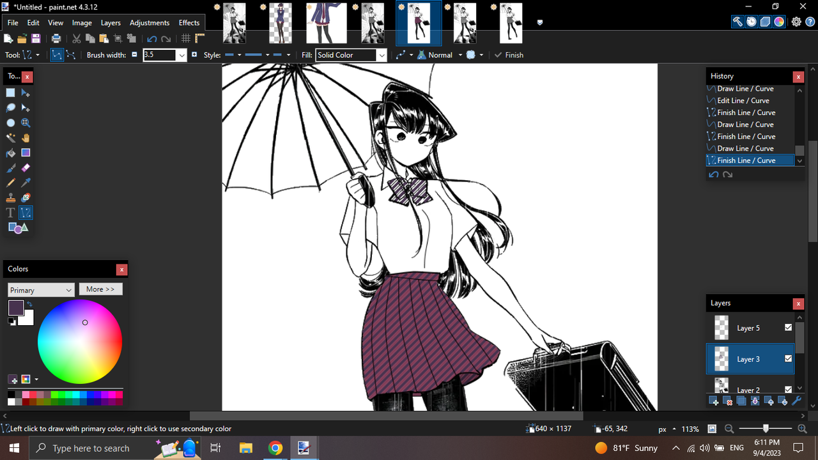The image size is (818, 460).
Task: Open the Effects menu
Action: (x=189, y=22)
